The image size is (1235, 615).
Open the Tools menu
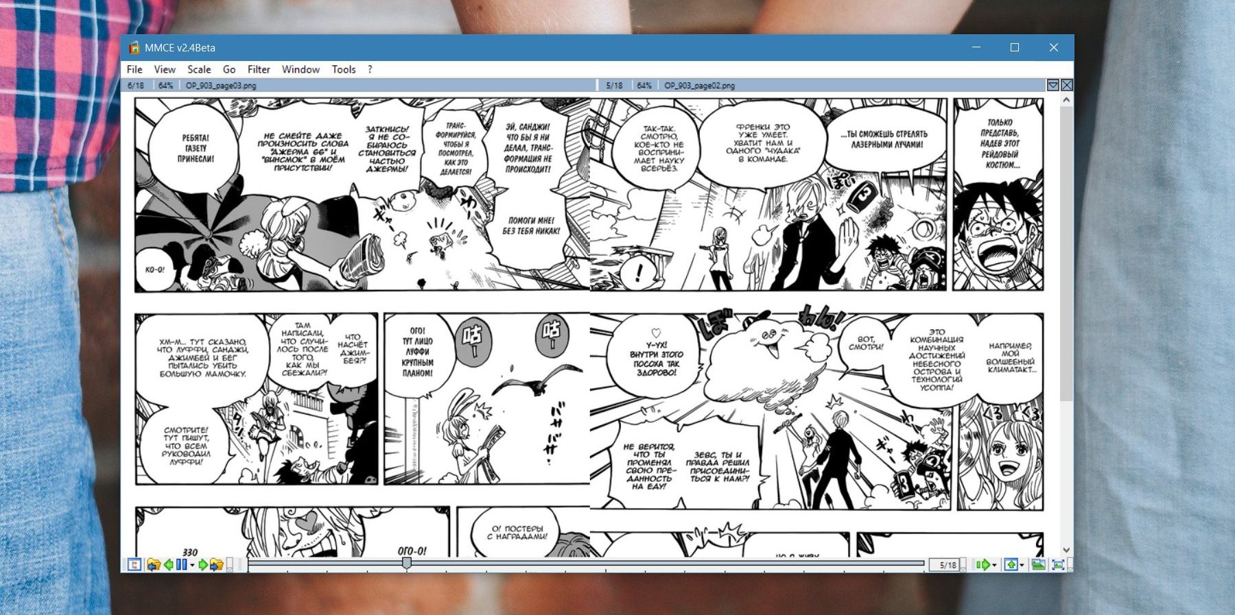click(x=344, y=69)
